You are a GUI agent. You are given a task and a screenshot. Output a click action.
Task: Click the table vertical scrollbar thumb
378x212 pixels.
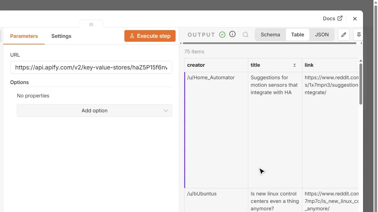click(361, 84)
